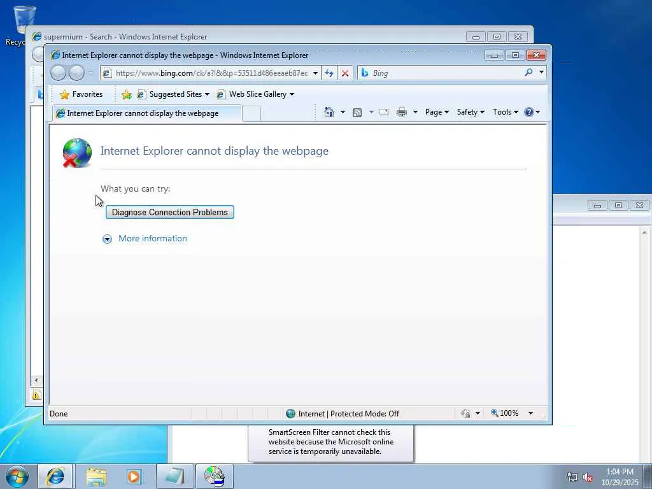The image size is (652, 489).
Task: Select the 'Internet Explorer cannot display the webpage' tab
Action: point(147,113)
